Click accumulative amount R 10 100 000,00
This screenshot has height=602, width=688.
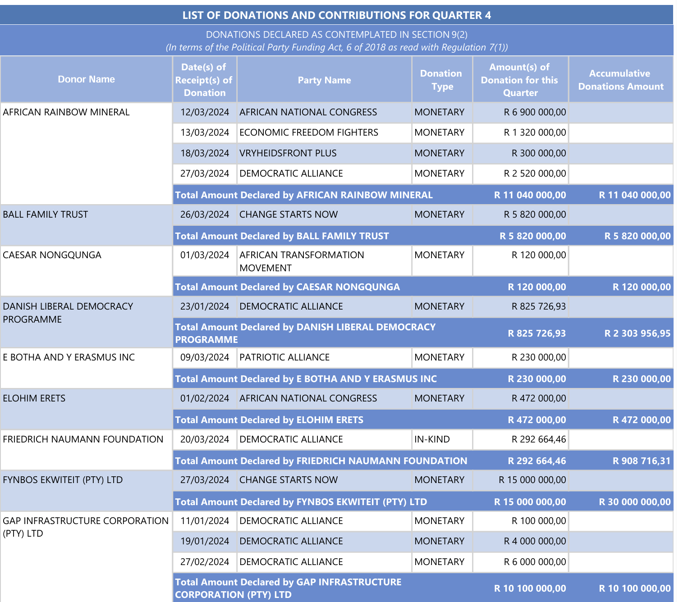[635, 588]
